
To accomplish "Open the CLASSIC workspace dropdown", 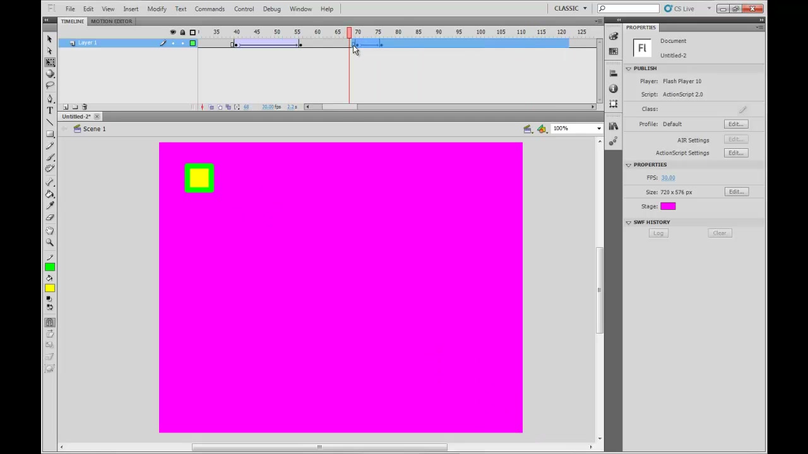I will coord(571,8).
